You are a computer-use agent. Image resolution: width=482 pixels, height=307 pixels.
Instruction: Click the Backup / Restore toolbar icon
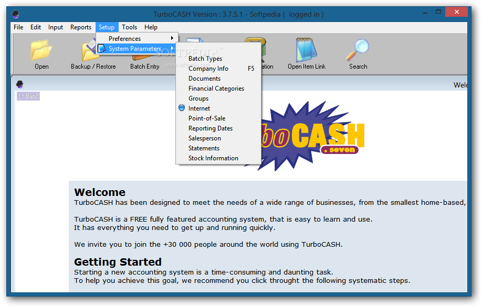tap(89, 50)
